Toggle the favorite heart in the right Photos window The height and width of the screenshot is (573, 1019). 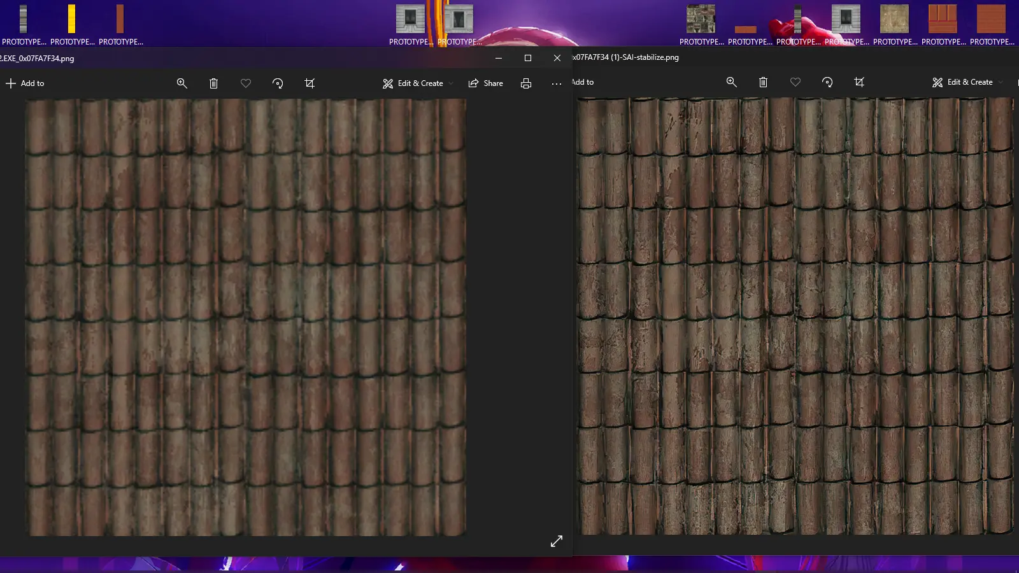(x=795, y=82)
